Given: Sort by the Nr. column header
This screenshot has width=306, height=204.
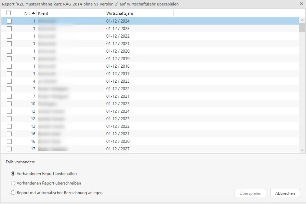Looking at the screenshot, I should (x=27, y=13).
